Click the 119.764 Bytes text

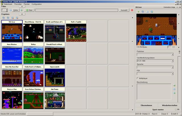pyautogui.click(x=142, y=47)
